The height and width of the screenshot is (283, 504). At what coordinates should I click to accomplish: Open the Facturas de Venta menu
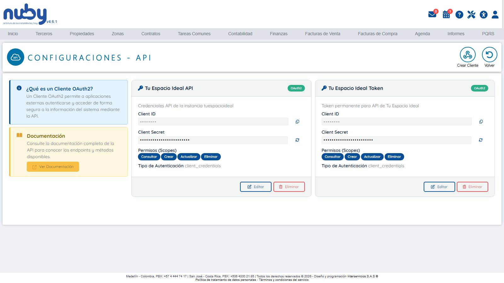coord(323,34)
